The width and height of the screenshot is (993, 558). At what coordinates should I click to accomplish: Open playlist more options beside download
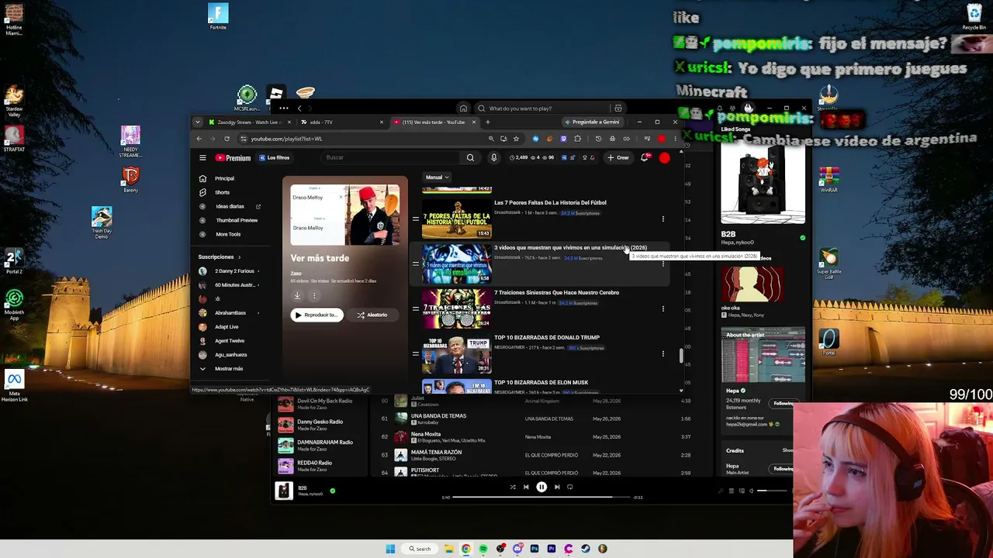pyautogui.click(x=314, y=295)
